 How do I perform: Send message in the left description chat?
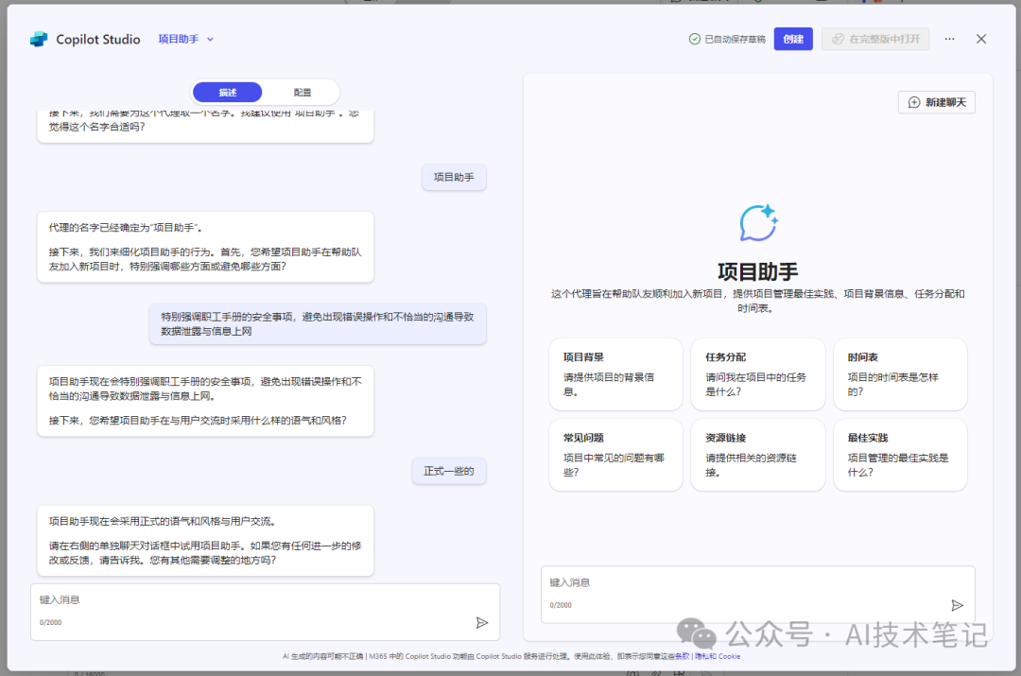(x=482, y=623)
